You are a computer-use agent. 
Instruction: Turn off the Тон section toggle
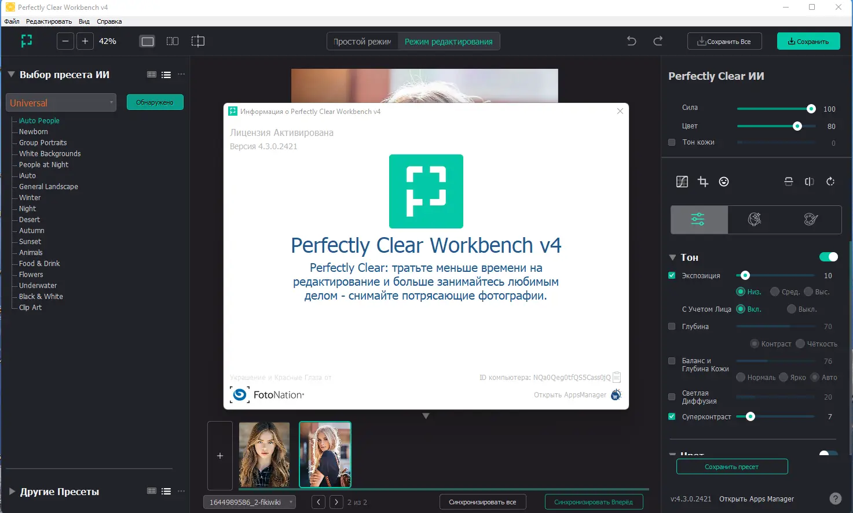click(x=829, y=257)
